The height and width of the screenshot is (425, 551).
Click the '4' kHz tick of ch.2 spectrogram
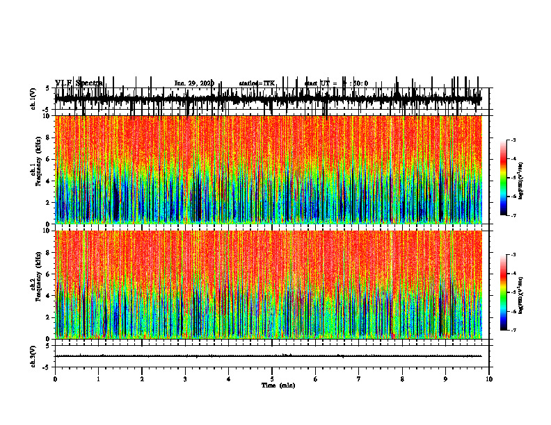click(x=49, y=296)
